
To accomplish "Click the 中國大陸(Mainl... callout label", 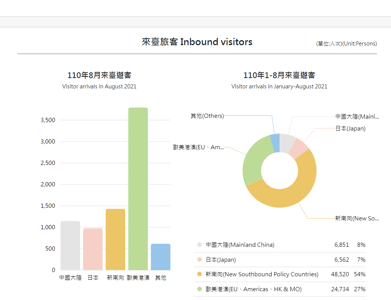I will (x=356, y=116).
